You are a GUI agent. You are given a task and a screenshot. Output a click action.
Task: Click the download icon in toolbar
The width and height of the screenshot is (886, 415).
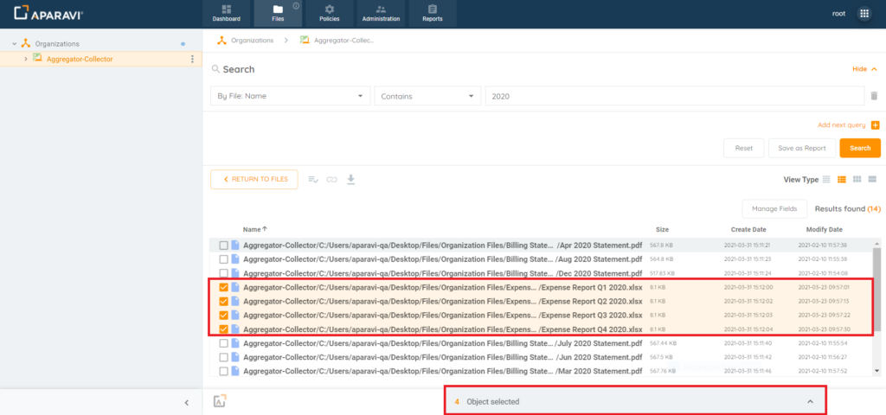coord(351,180)
